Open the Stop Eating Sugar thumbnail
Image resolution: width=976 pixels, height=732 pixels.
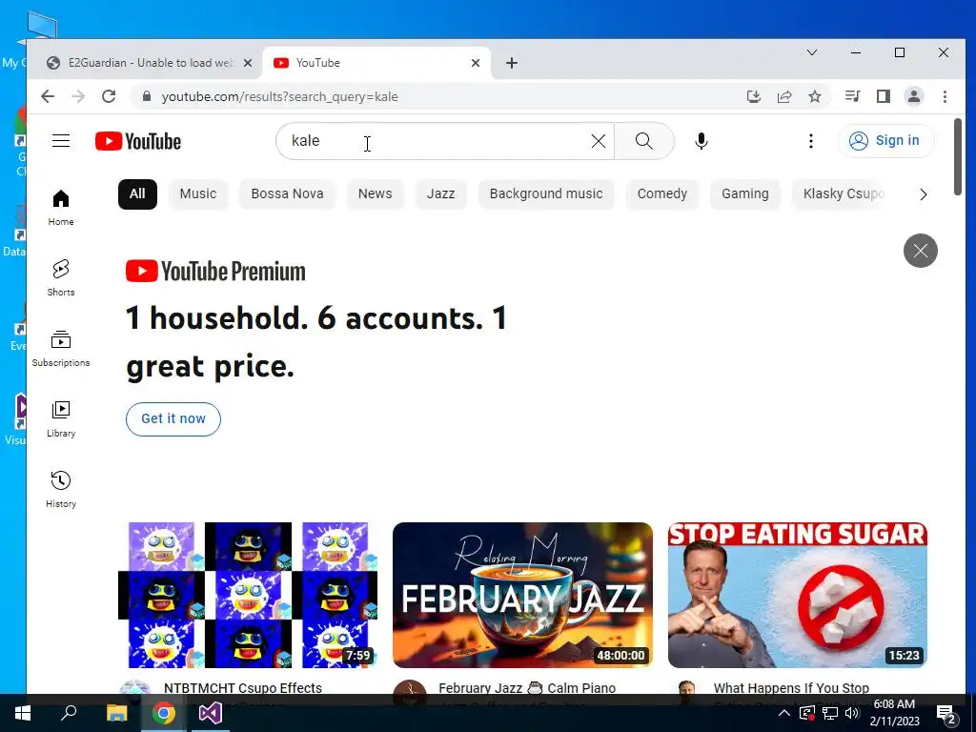coord(798,595)
